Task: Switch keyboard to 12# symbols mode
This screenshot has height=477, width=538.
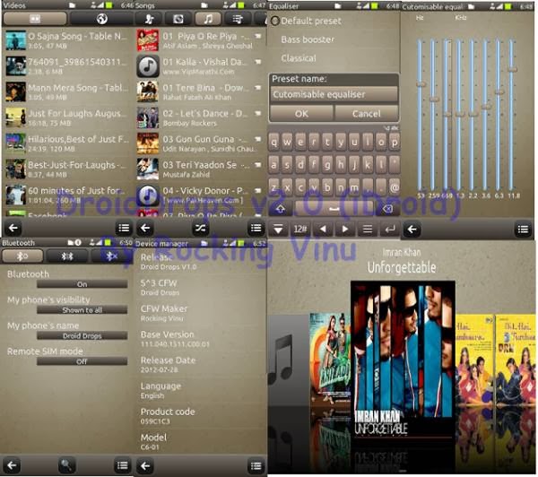Action: pos(300,229)
